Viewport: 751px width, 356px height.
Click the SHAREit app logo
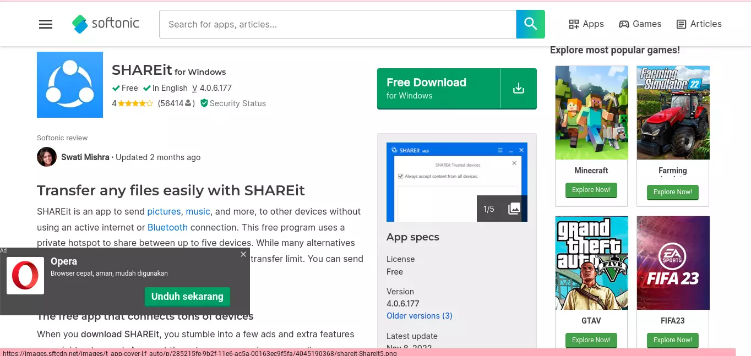(70, 85)
